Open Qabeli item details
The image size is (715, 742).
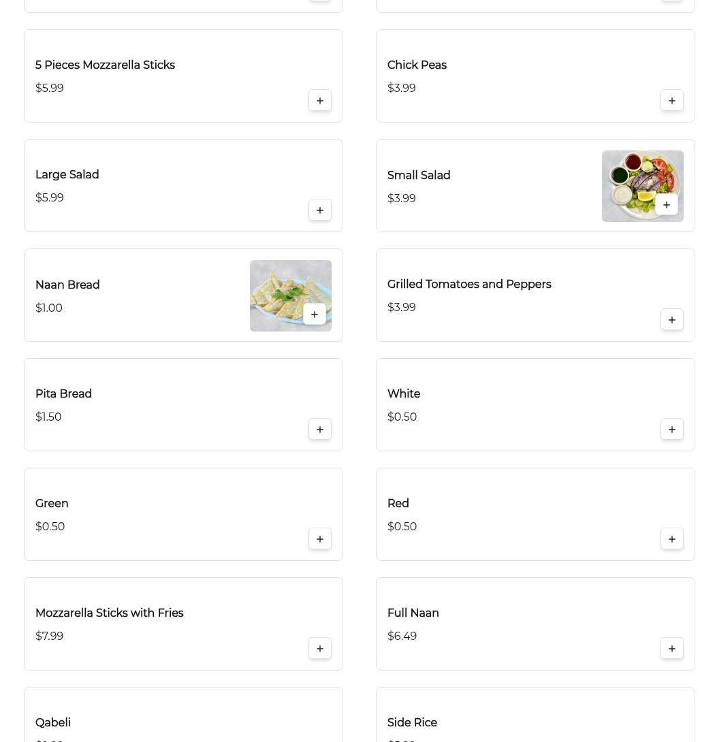tap(53, 722)
